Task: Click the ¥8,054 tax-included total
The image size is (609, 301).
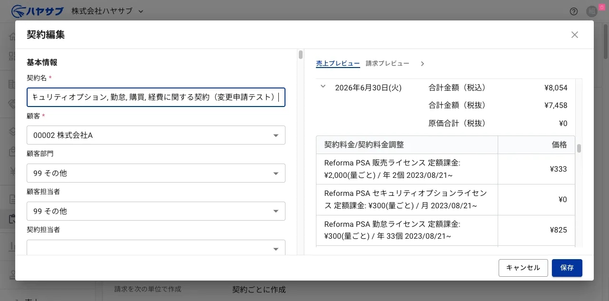Action: pyautogui.click(x=556, y=87)
